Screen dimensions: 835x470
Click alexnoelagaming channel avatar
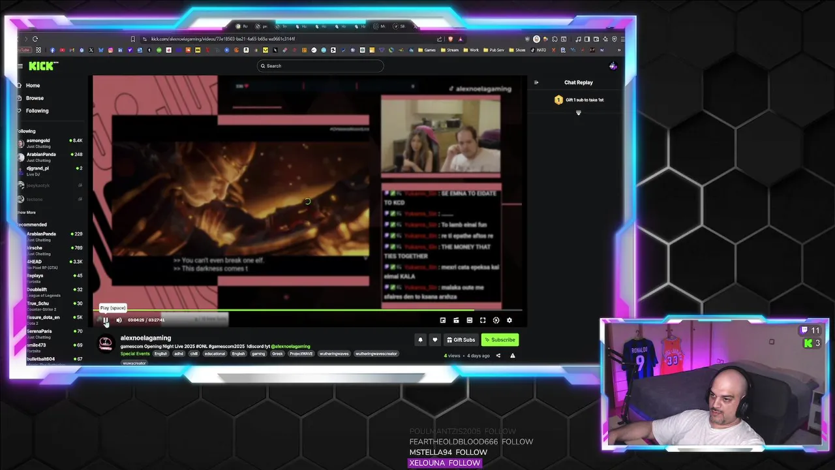click(x=106, y=343)
